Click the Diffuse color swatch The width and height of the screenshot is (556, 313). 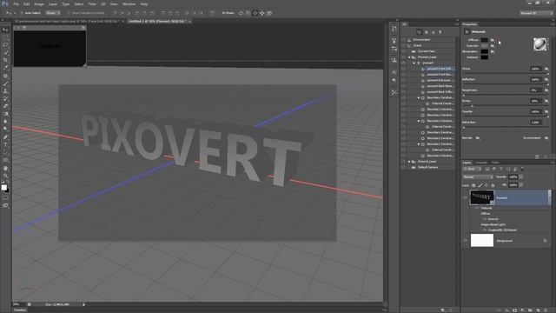click(x=485, y=40)
